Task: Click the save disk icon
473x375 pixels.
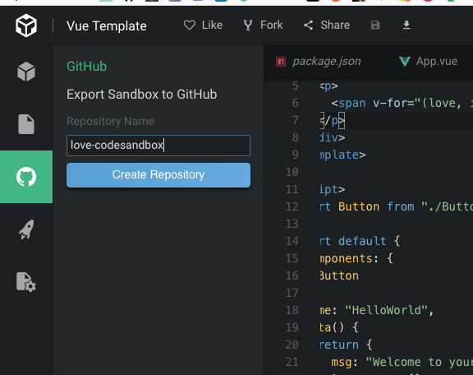Action: [x=375, y=25]
